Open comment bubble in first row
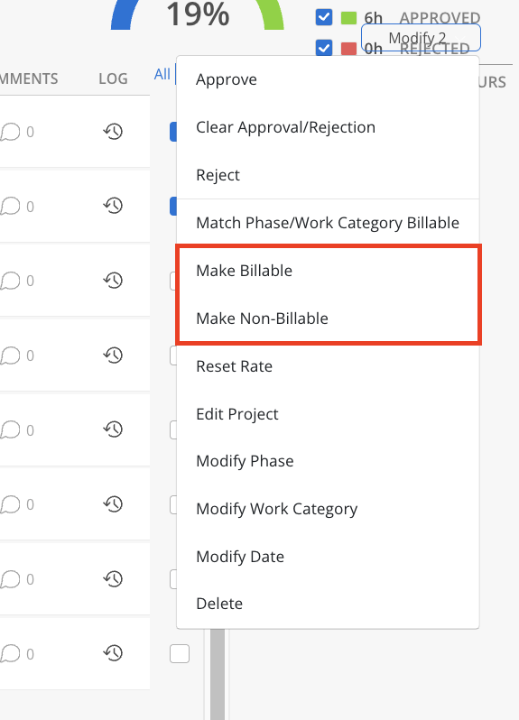Image resolution: width=519 pixels, height=720 pixels. [10, 133]
